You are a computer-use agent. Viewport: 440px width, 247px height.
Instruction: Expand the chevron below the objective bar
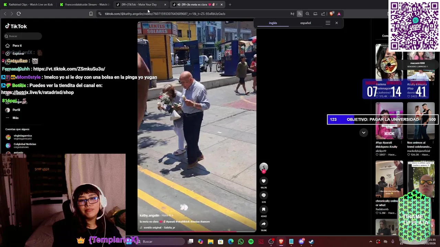(x=363, y=132)
